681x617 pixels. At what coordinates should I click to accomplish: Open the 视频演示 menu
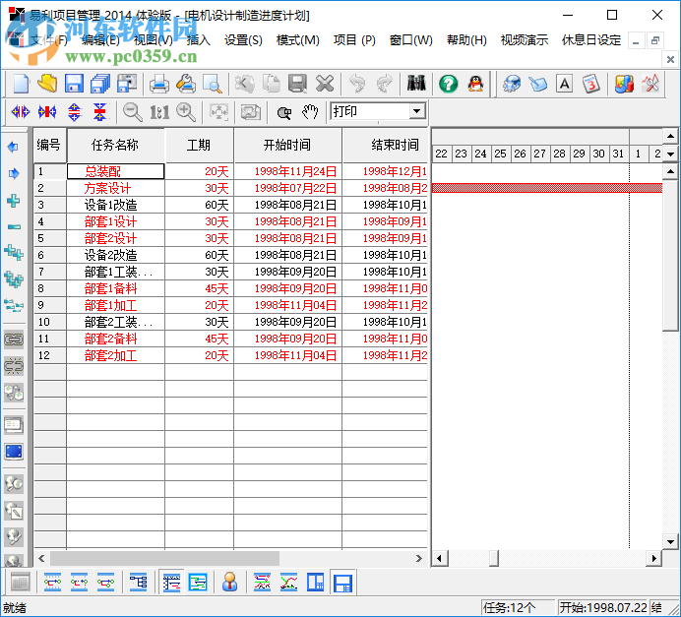click(525, 40)
